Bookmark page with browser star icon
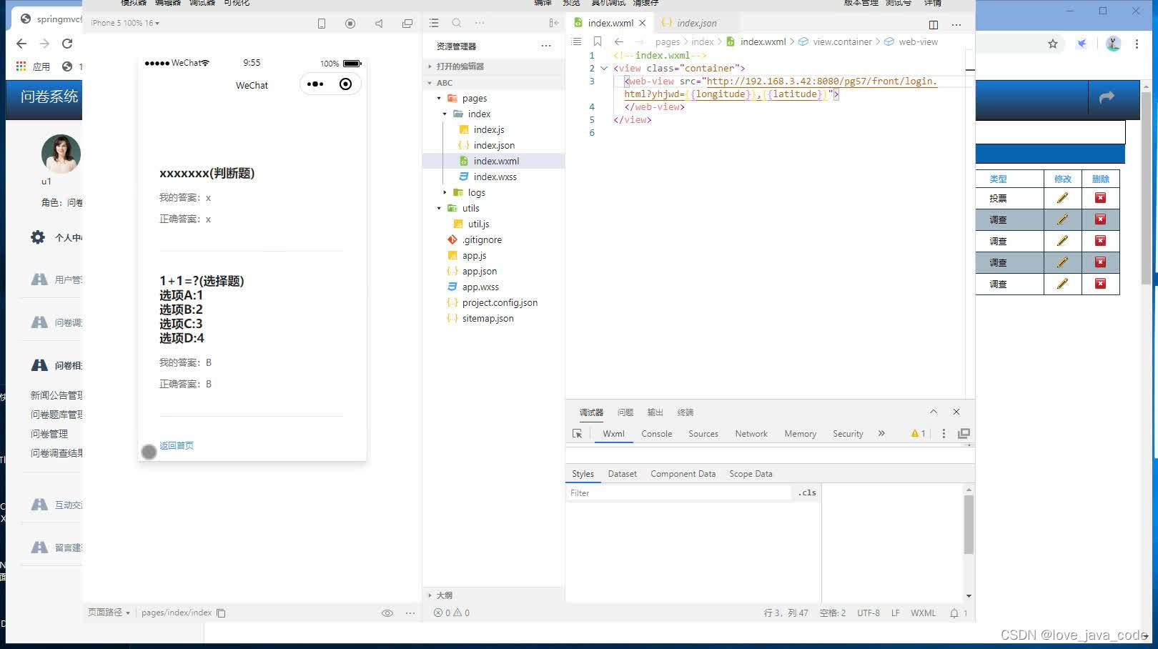The image size is (1158, 649). click(x=1053, y=44)
